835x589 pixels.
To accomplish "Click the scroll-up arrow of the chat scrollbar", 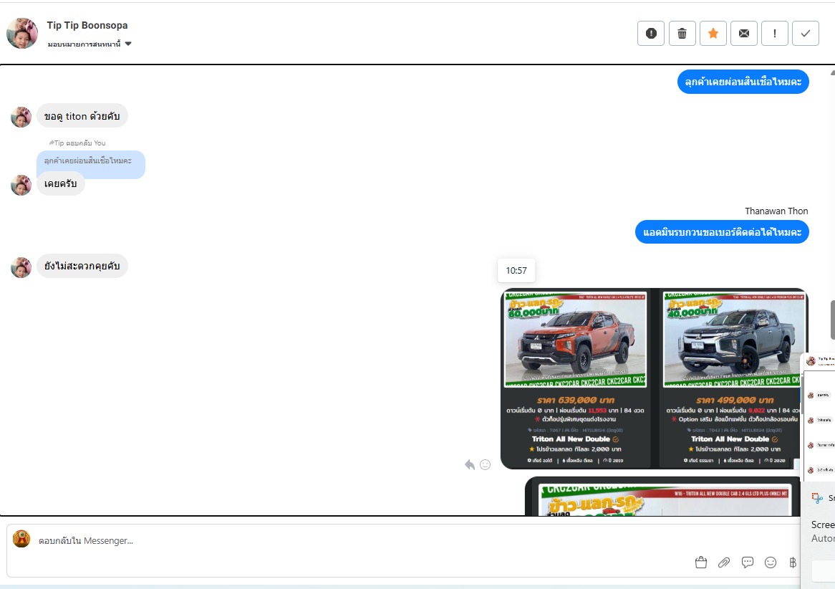I will (832, 72).
